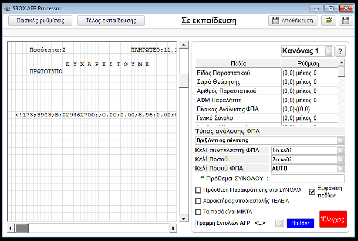Click the document view scroll down arrow
Screen dimensions: 358x241
pos(183,219)
